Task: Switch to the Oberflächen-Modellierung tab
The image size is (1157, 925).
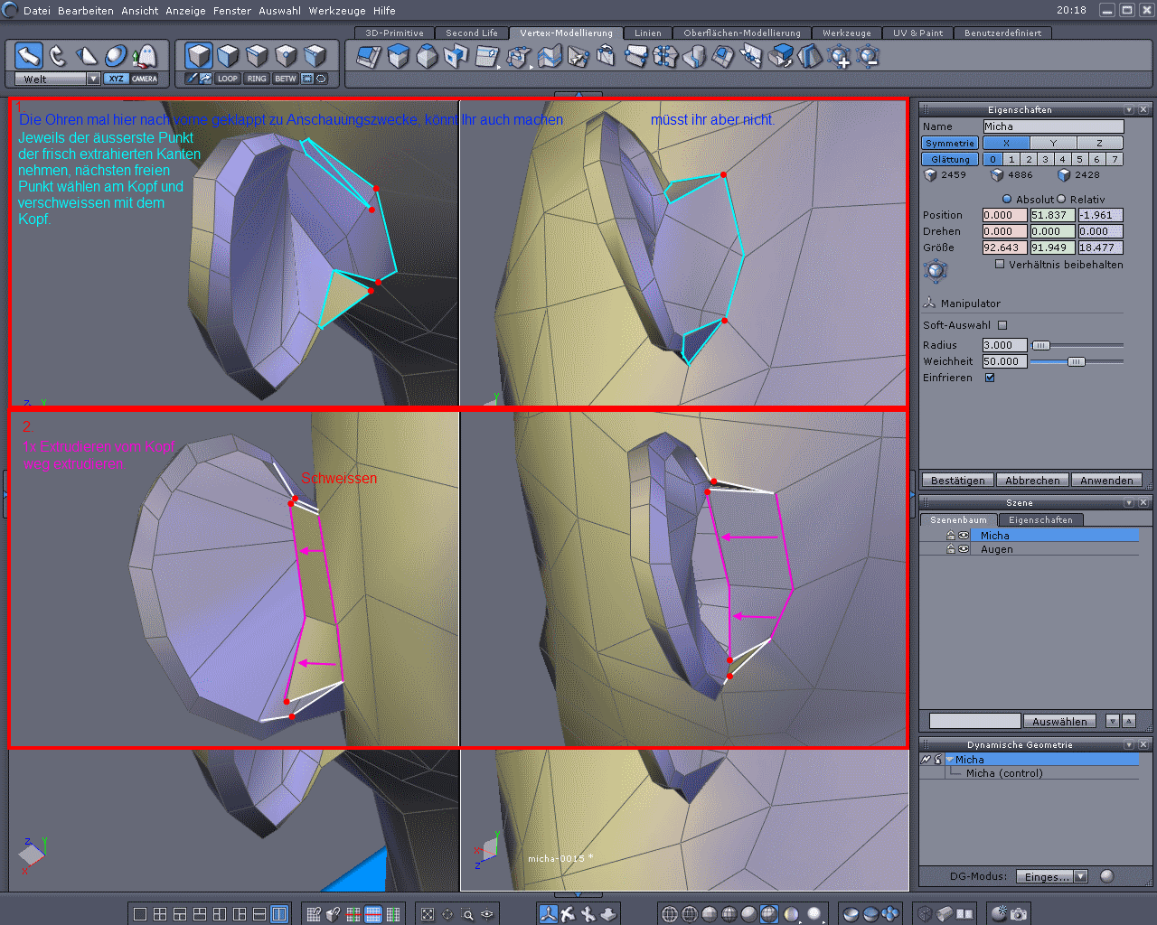Action: coord(741,33)
